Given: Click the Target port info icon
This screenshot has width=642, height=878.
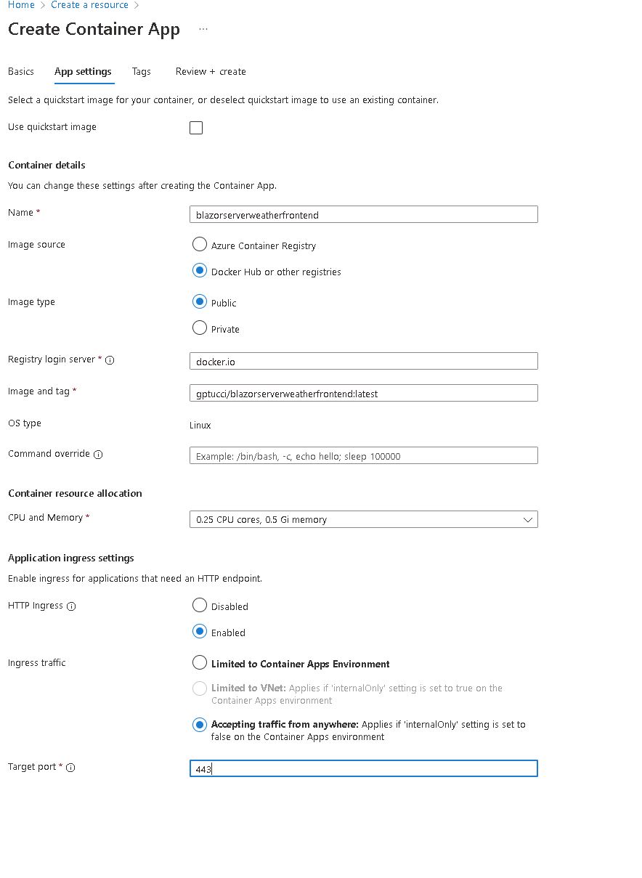Looking at the screenshot, I should click(x=71, y=768).
